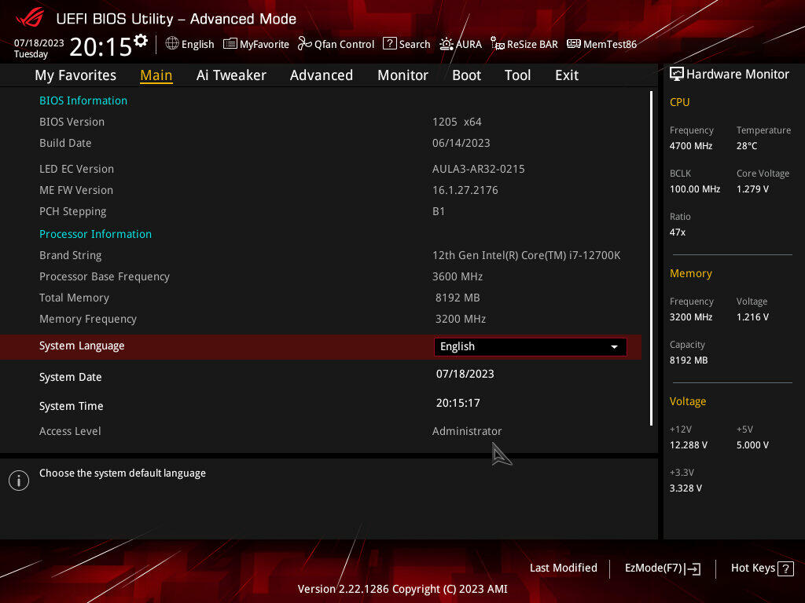Open MyFavorite from the top toolbar

click(256, 44)
